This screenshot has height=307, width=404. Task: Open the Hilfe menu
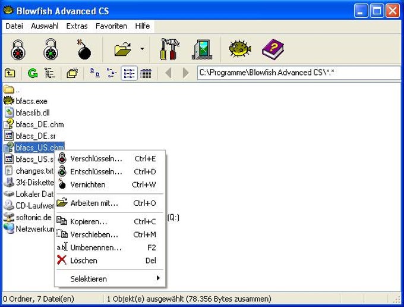(143, 26)
